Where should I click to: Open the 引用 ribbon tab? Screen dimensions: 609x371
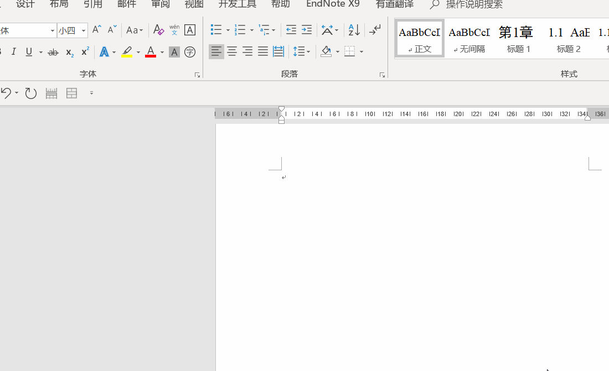coord(93,4)
